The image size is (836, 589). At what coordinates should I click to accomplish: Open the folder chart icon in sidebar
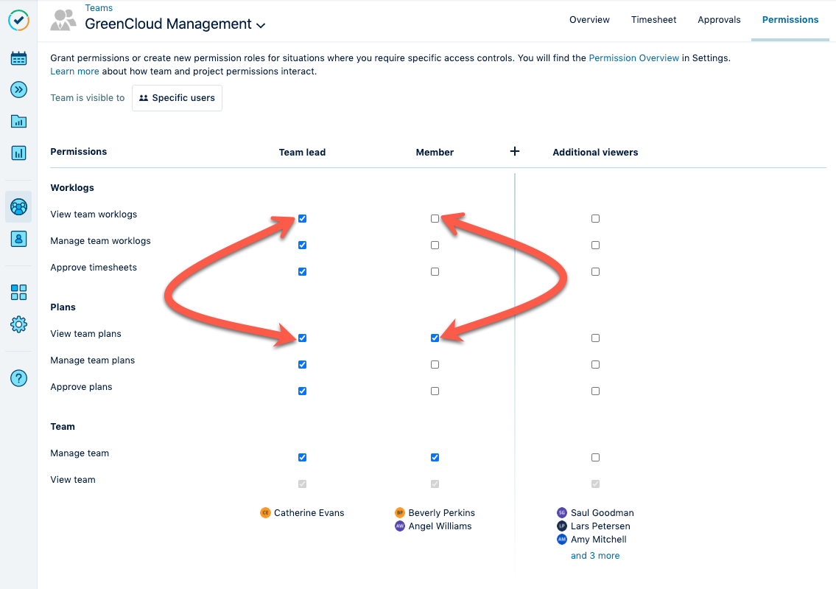tap(18, 122)
